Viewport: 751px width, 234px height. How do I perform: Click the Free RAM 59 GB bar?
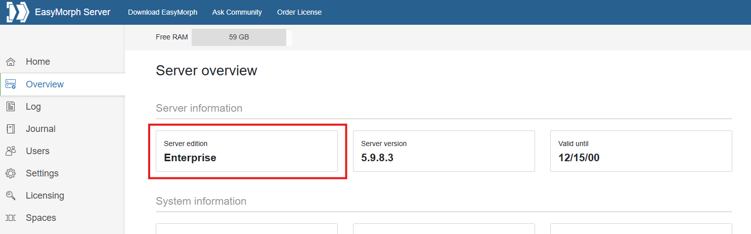click(x=239, y=37)
